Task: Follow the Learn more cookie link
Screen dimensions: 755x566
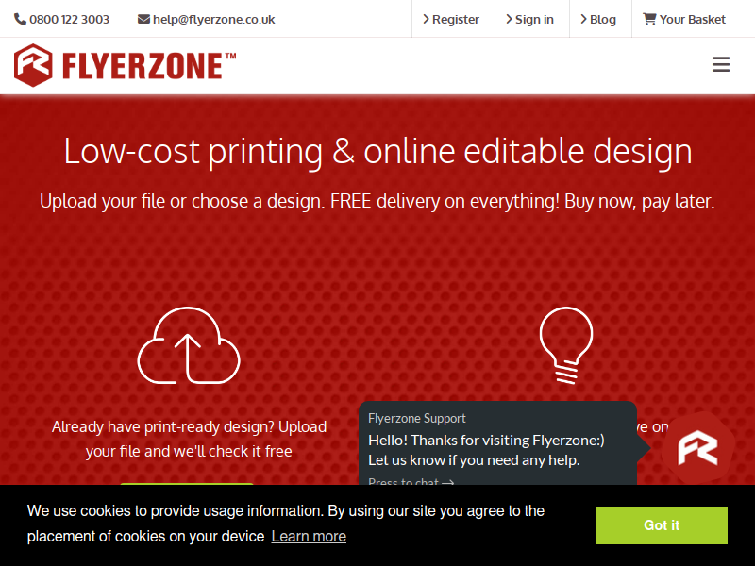Action: [x=309, y=536]
